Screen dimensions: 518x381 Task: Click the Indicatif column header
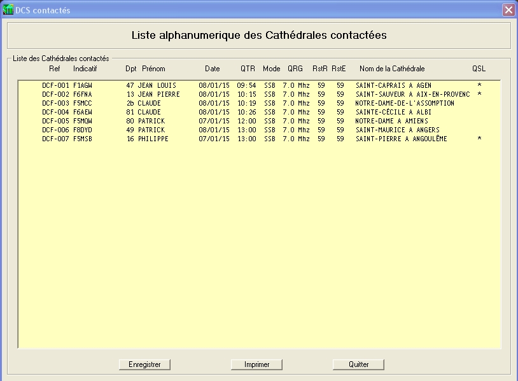(x=85, y=69)
